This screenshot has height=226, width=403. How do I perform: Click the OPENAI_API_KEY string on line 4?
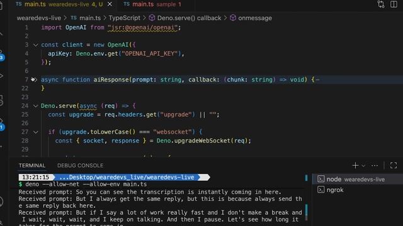click(150, 53)
